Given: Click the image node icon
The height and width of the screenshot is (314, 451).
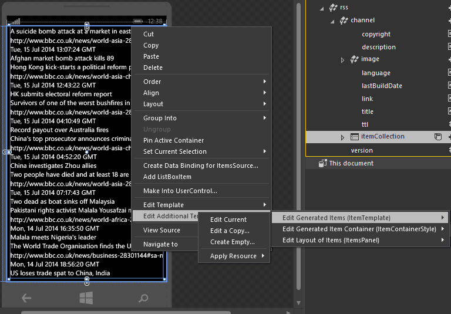Looking at the screenshot, I should [355, 59].
